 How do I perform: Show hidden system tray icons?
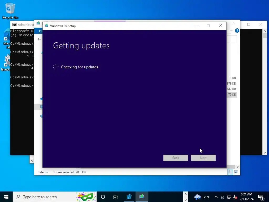pos(216,197)
